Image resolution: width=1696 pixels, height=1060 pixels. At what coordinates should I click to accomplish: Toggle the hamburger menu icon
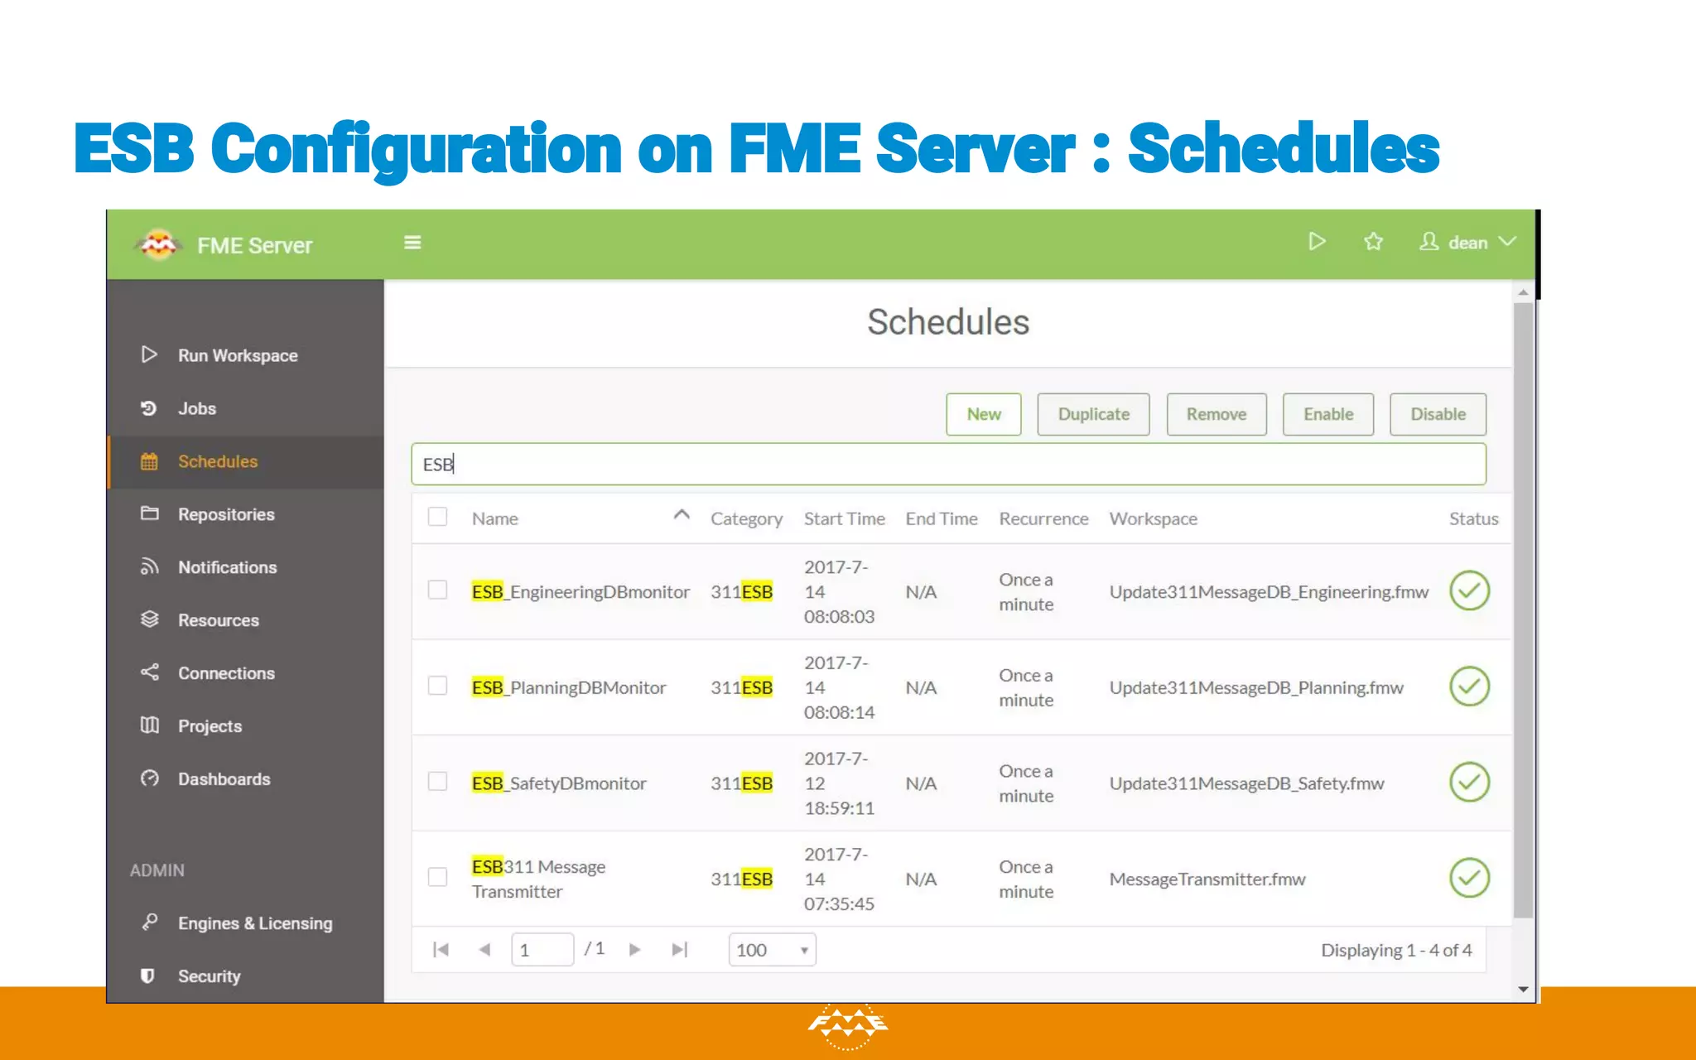tap(412, 243)
